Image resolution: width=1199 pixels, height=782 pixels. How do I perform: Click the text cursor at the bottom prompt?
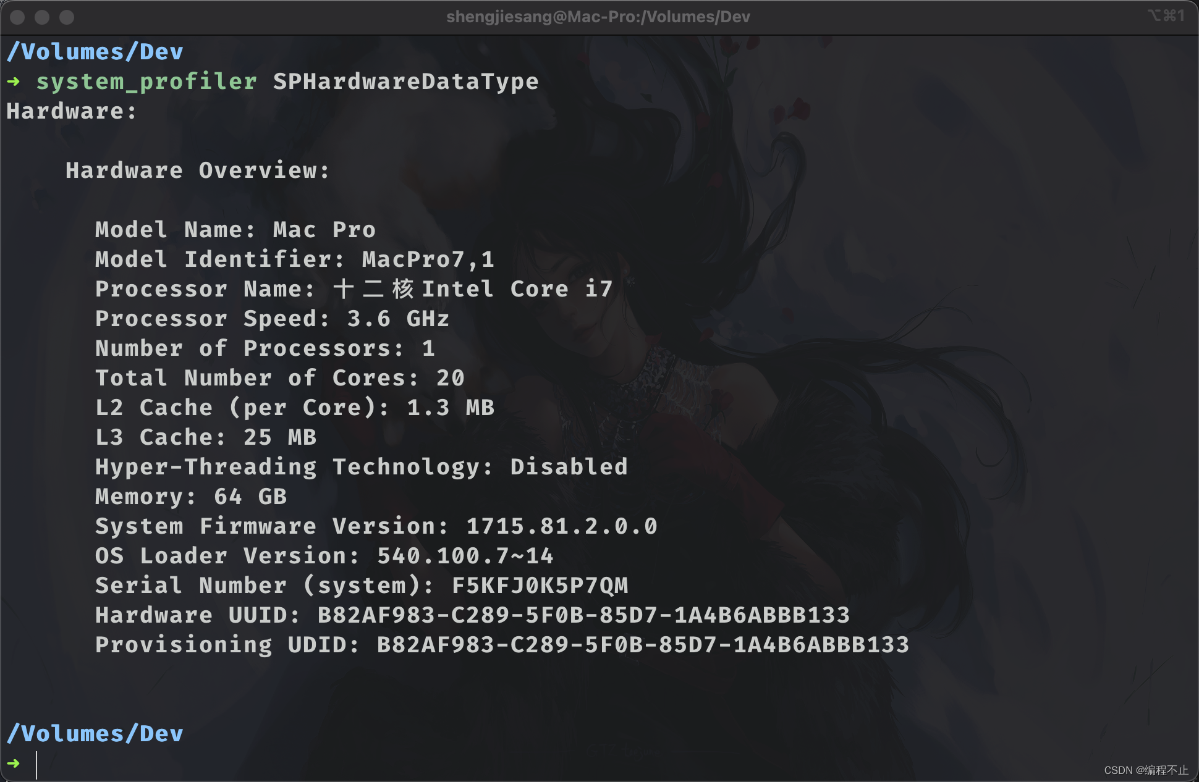pos(37,765)
